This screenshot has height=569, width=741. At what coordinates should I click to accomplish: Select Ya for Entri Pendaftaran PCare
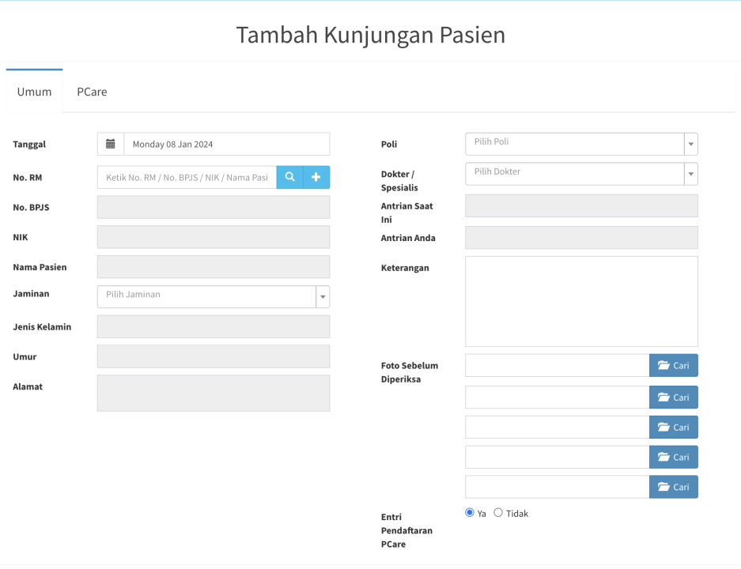click(470, 513)
